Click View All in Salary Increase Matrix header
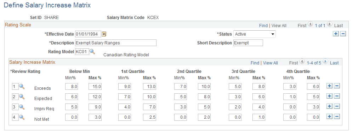The height and width of the screenshot is (131, 353). 271,63
